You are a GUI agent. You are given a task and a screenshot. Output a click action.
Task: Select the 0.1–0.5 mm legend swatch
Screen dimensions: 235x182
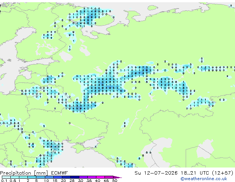[6, 177]
